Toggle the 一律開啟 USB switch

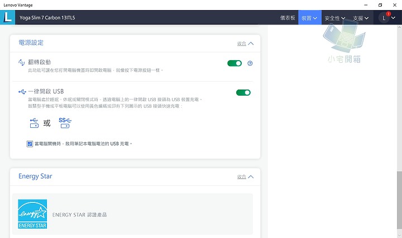(x=243, y=92)
